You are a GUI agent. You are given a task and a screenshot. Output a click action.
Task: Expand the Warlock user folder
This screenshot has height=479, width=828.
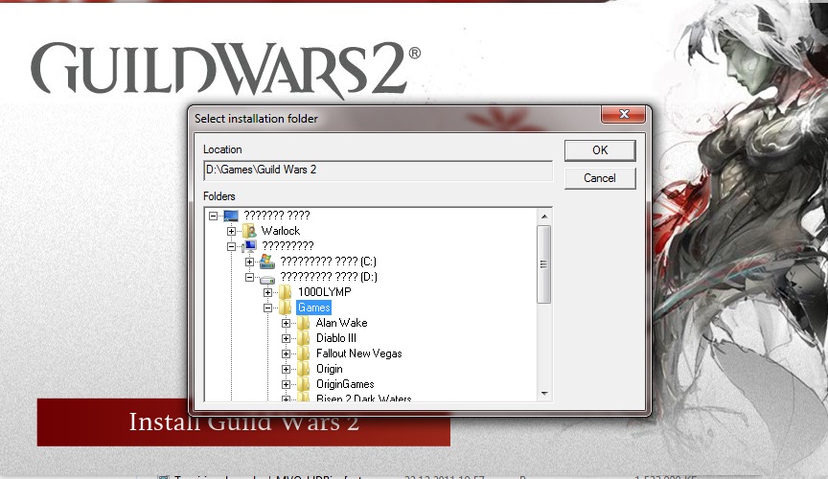[231, 231]
